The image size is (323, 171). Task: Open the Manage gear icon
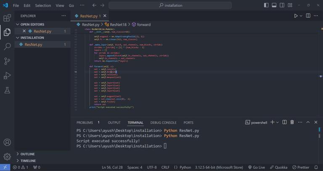pos(7,157)
